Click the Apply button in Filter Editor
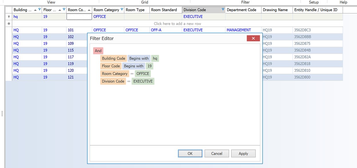The height and width of the screenshot is (168, 357). pyautogui.click(x=243, y=153)
